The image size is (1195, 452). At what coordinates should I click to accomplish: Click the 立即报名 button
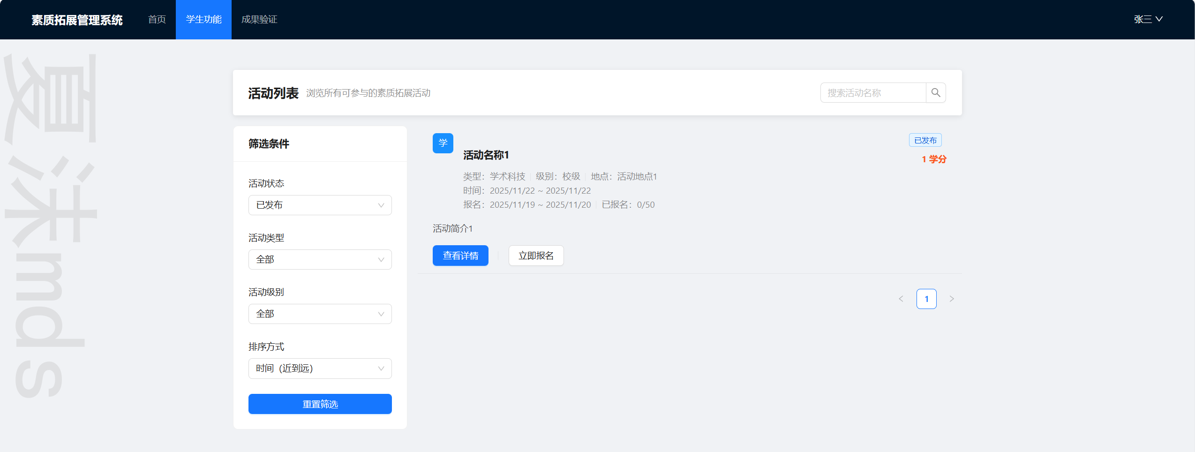pos(536,256)
